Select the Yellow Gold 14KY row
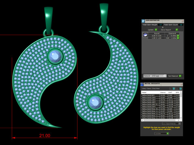Screen dimensions: 194x145 (x=160, y=100)
